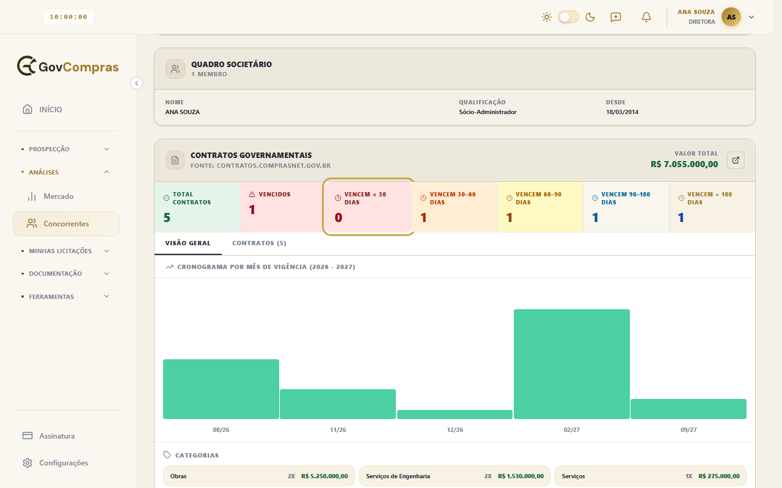Open the user account dropdown chevron
The height and width of the screenshot is (488, 782).
[751, 17]
